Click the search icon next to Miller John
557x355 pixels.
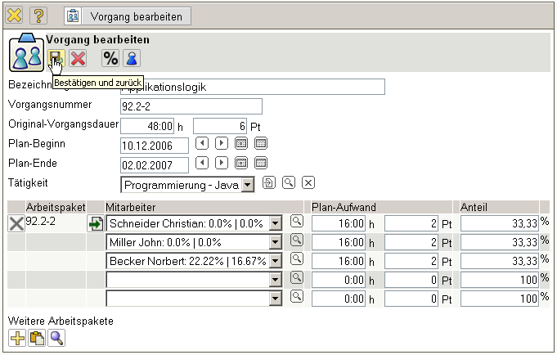tap(296, 240)
